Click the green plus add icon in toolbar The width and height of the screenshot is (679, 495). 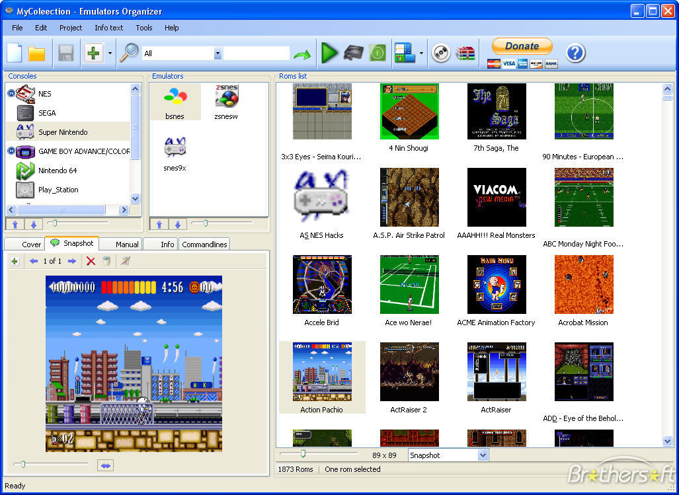[93, 54]
